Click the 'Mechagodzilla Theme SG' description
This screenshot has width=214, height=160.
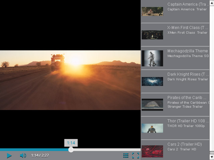click(x=188, y=56)
